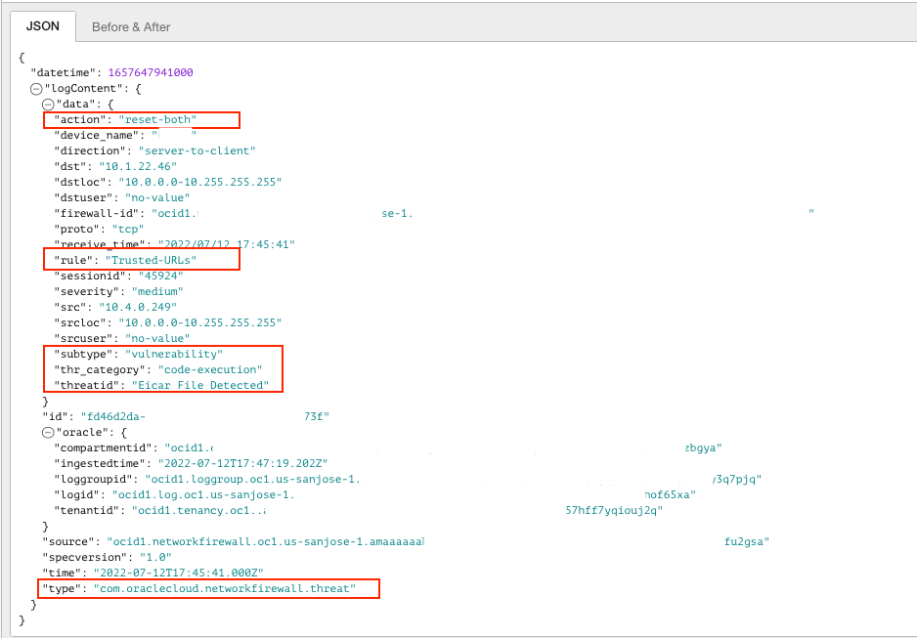
Task: Click the ingestedtime value "2022-07-12T17:47:19.202Z"
Action: coord(242,464)
